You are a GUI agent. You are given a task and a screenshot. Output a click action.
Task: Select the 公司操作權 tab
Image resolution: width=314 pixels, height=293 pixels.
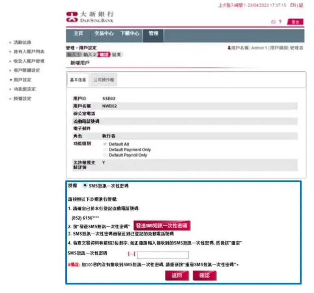point(104,80)
